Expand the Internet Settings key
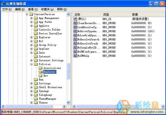 [x=31, y=60]
